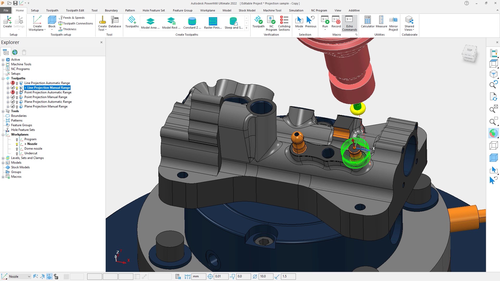Open Mirror Project utility
The height and width of the screenshot is (281, 500).
pyautogui.click(x=393, y=23)
